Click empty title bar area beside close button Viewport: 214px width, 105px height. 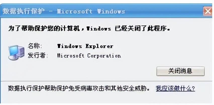click(x=164, y=11)
